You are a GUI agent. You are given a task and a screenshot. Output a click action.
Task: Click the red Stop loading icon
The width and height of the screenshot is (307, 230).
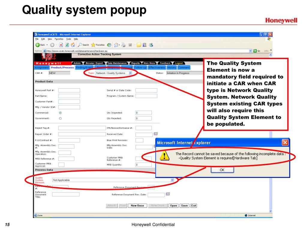(x=61, y=45)
